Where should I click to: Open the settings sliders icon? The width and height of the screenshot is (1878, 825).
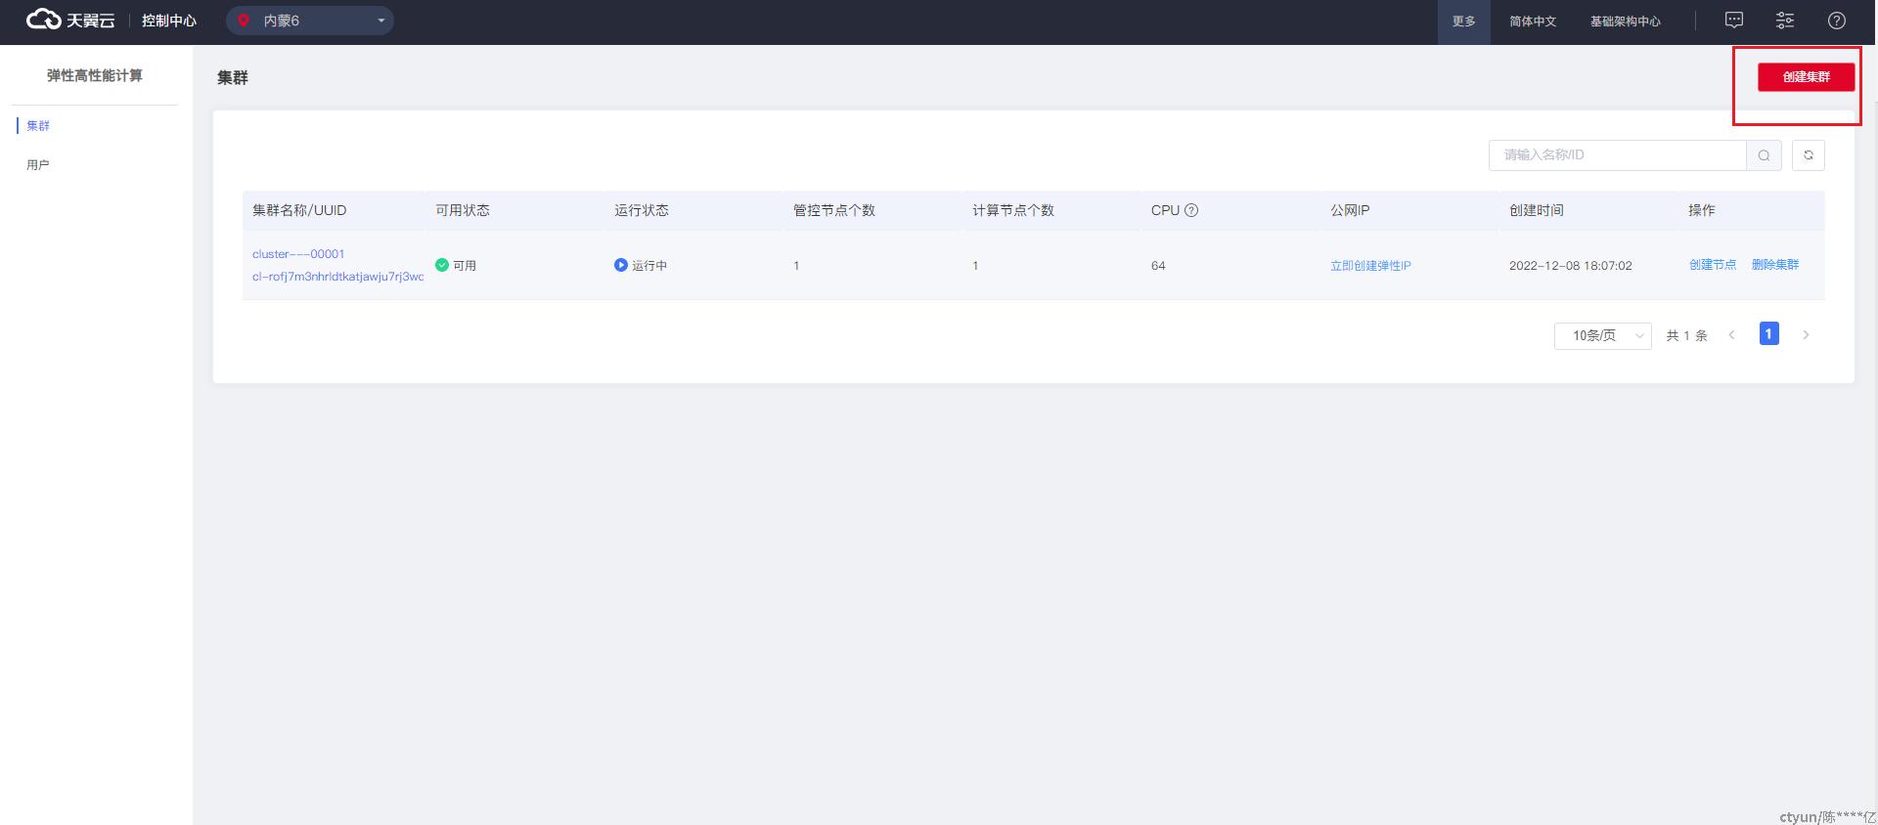(1784, 21)
